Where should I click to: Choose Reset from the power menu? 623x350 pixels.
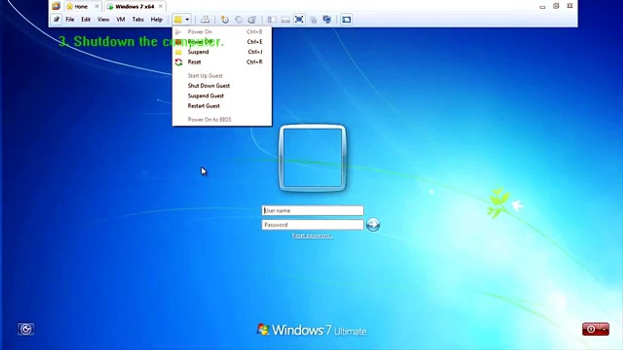click(x=222, y=62)
